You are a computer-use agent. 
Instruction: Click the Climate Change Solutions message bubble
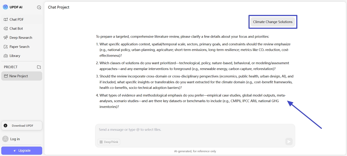273,22
